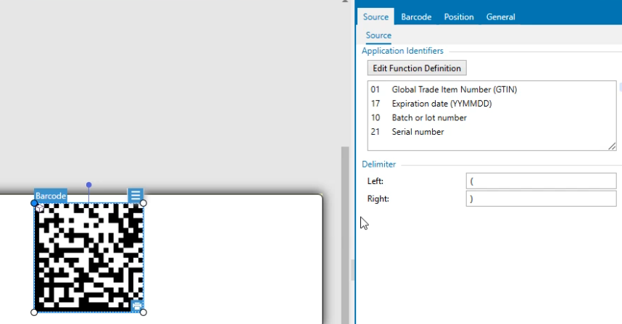Click the blue top-left anchor handle of barcode
The height and width of the screenshot is (324, 622).
34,203
